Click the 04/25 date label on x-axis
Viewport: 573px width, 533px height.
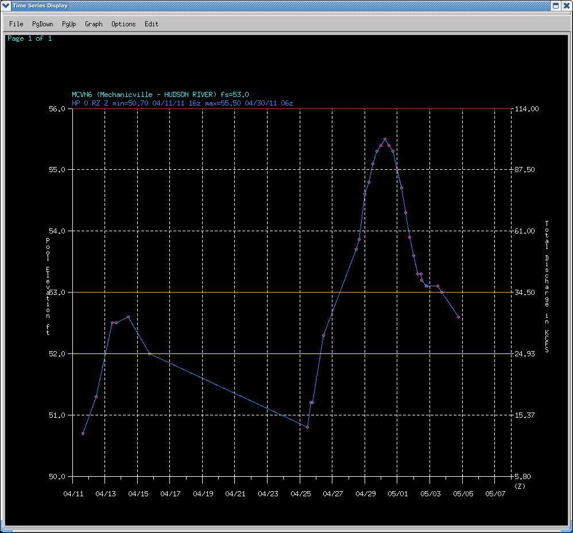tap(301, 494)
